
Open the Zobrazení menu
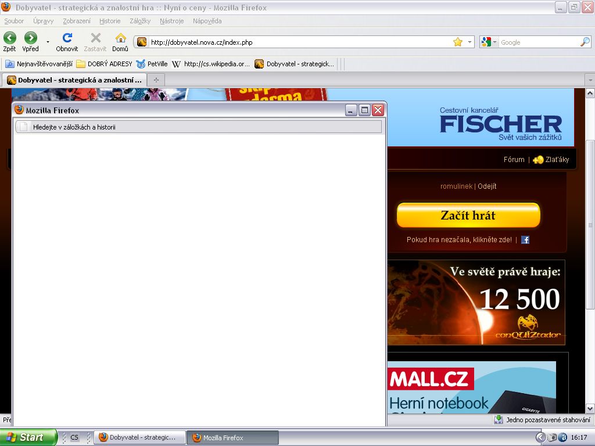(x=77, y=21)
